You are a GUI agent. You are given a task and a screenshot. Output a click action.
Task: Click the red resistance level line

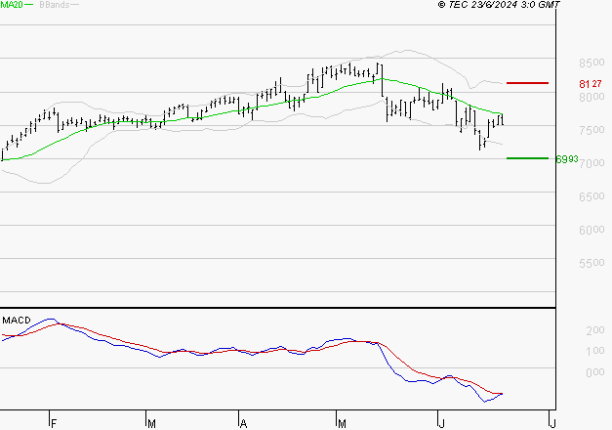click(x=527, y=83)
